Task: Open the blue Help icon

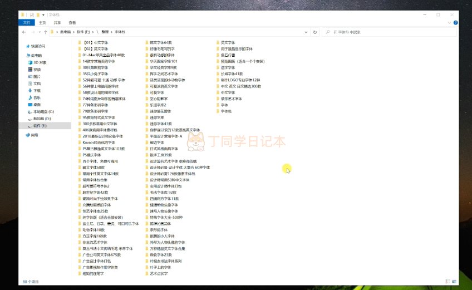Action: coord(455,23)
